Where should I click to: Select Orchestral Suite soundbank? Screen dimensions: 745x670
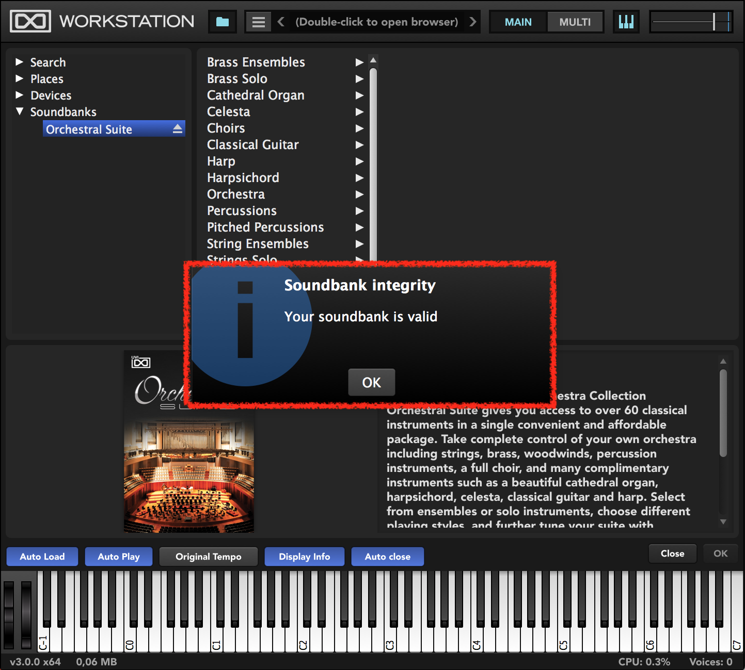[114, 129]
